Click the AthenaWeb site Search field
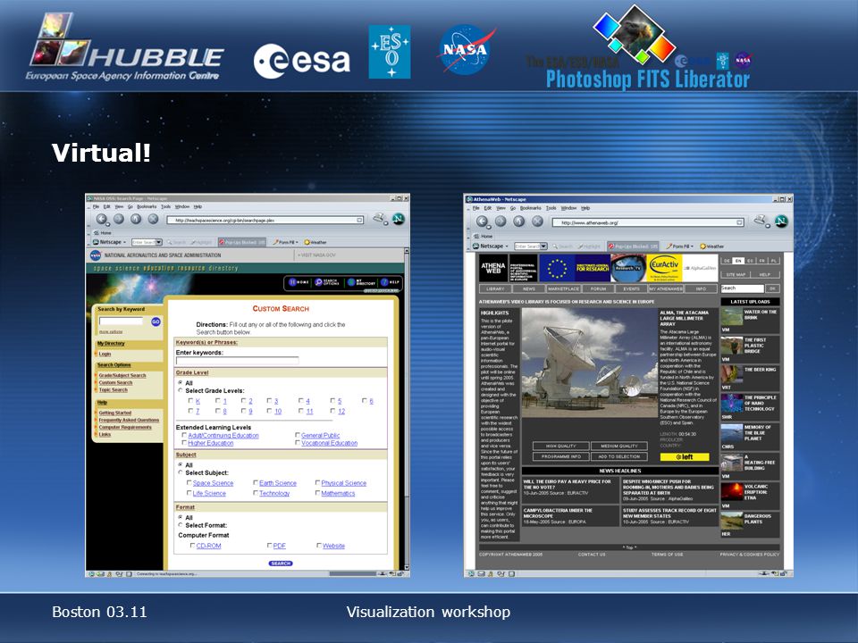Viewport: 858px width, 643px height. (743, 288)
